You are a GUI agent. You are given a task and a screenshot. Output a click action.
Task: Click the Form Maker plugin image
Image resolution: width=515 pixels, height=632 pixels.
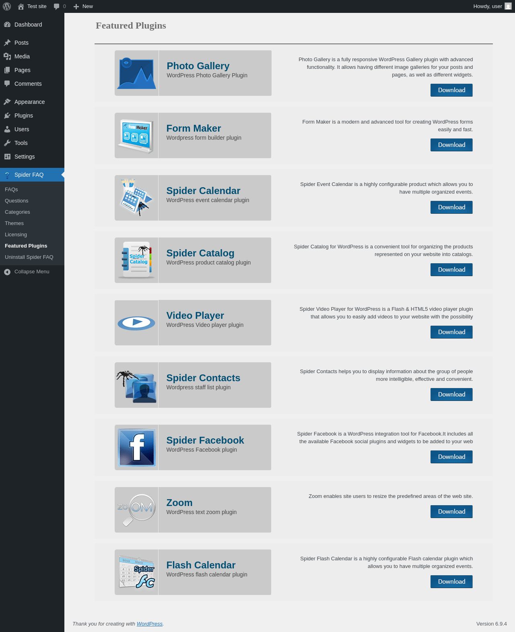[x=136, y=136]
